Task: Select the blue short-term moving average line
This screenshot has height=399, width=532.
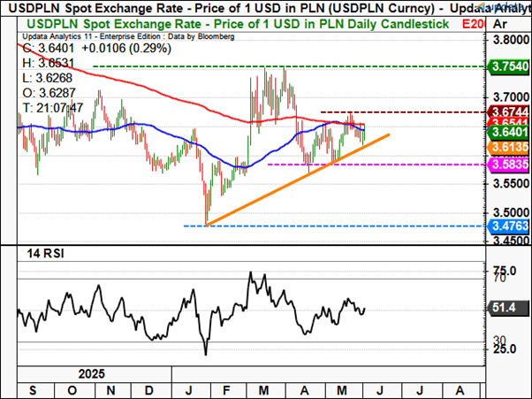Action: [190, 142]
